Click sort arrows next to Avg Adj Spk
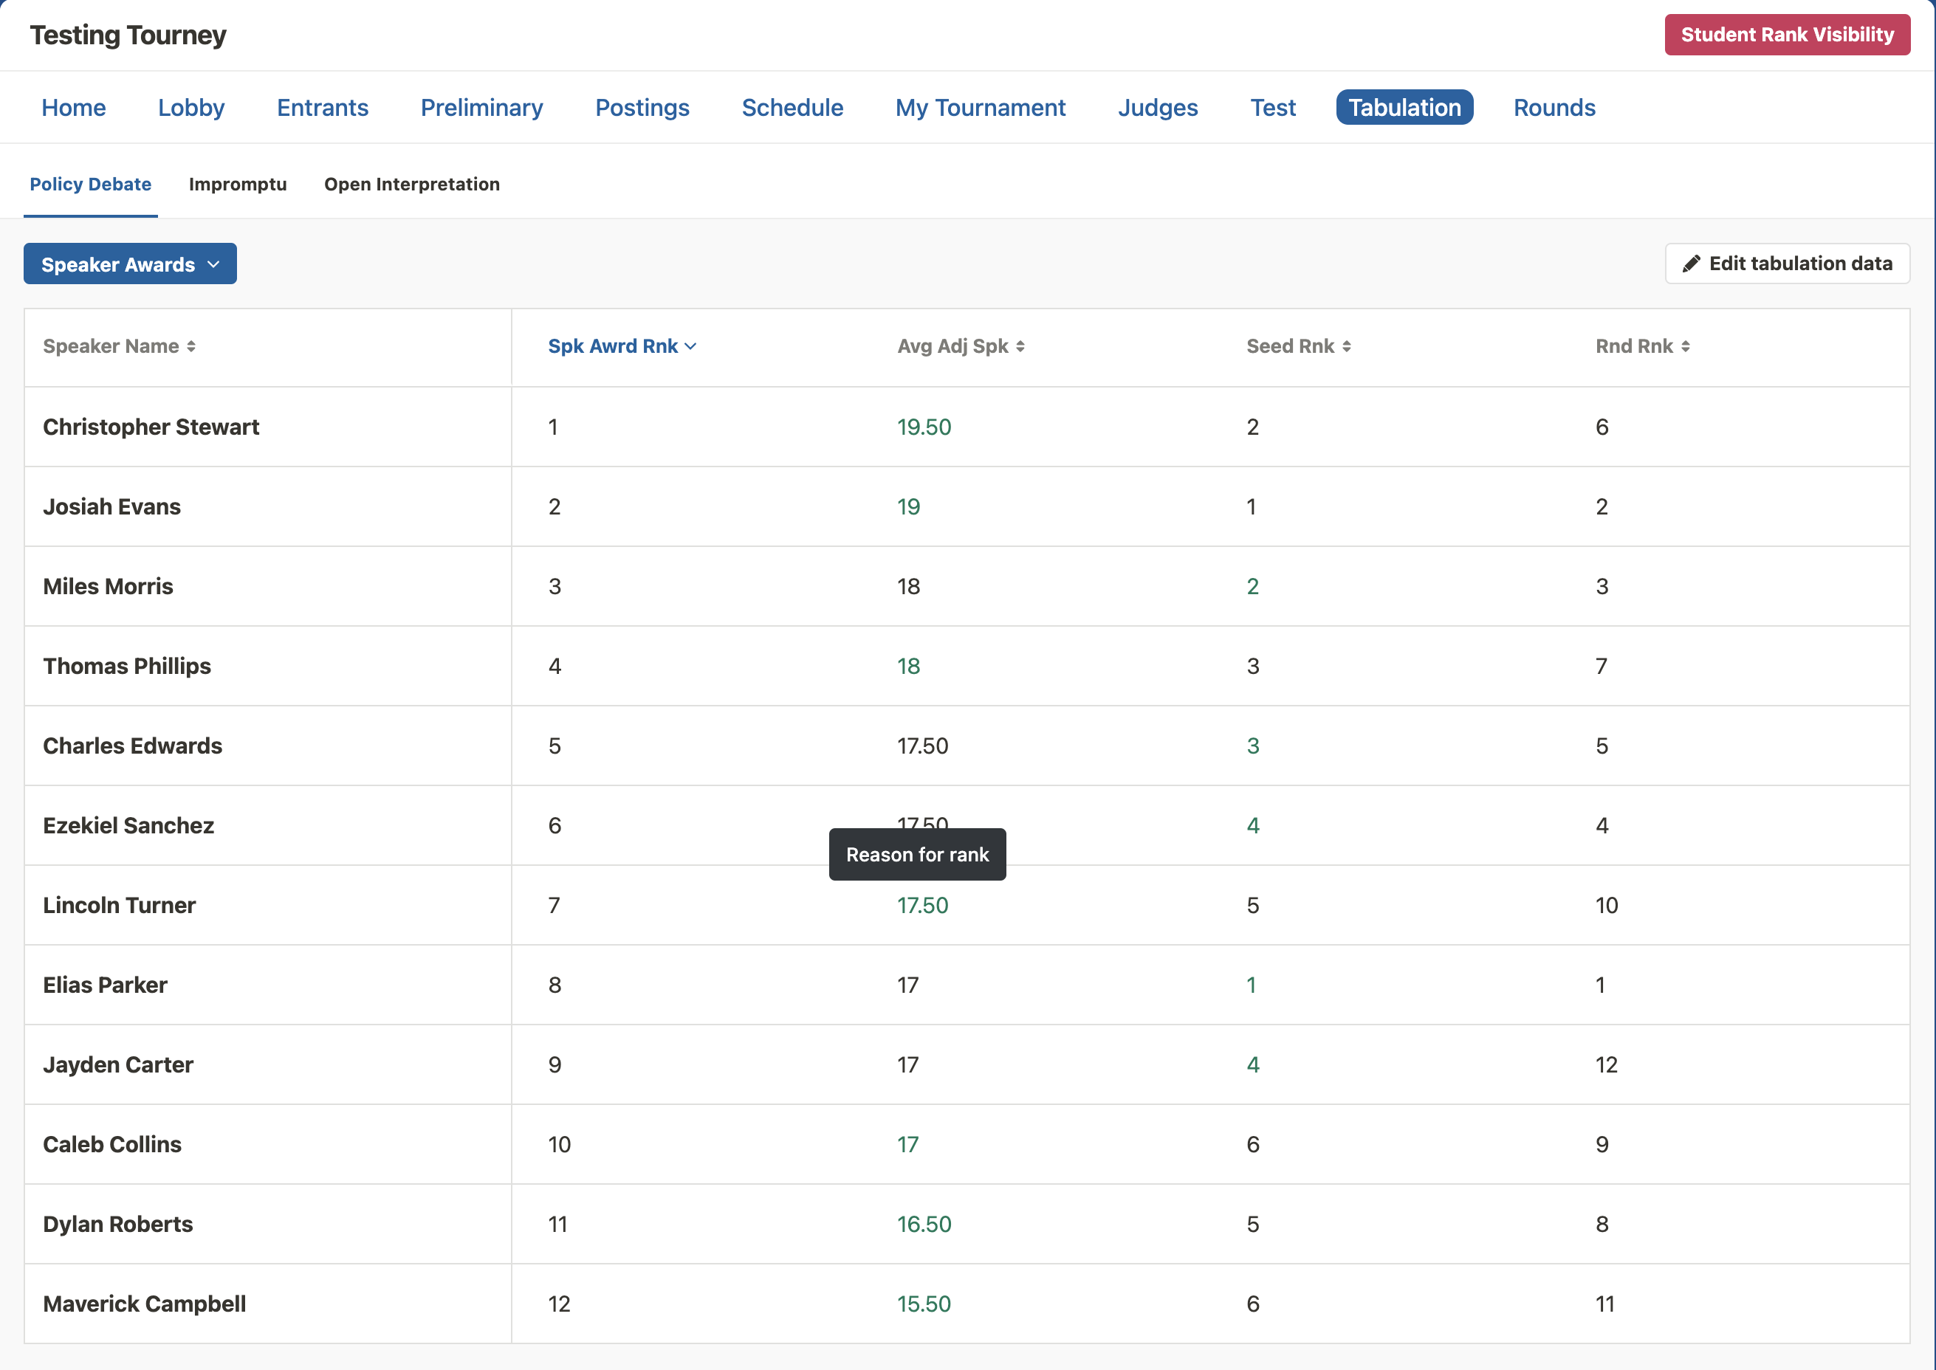Screen dimensions: 1936x1370 (1020, 347)
